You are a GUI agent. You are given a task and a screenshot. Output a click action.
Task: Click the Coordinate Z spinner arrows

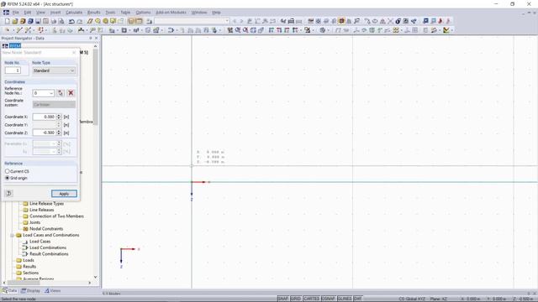point(59,133)
